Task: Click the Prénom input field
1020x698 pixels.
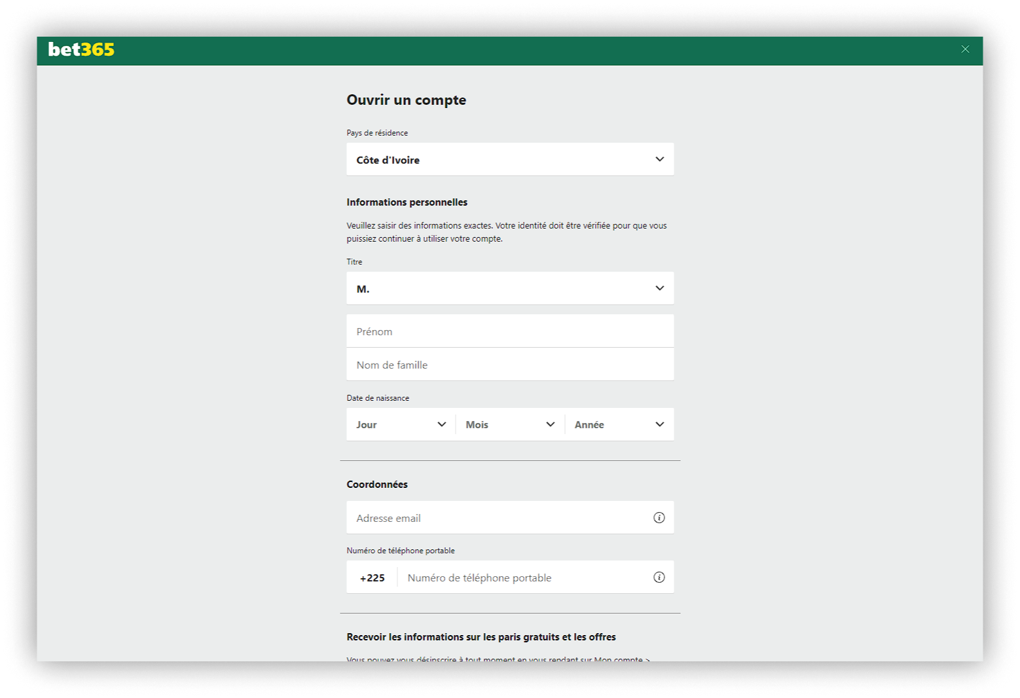Action: 509,331
